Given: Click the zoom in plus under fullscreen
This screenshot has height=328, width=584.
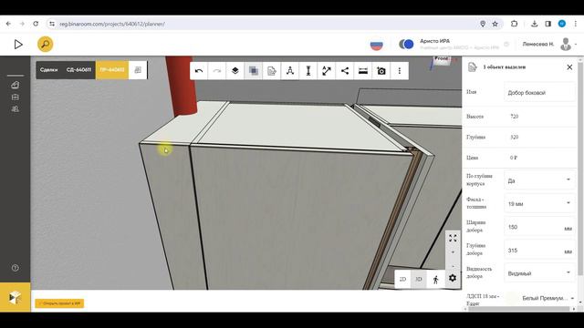Looking at the screenshot, I should click(453, 252).
